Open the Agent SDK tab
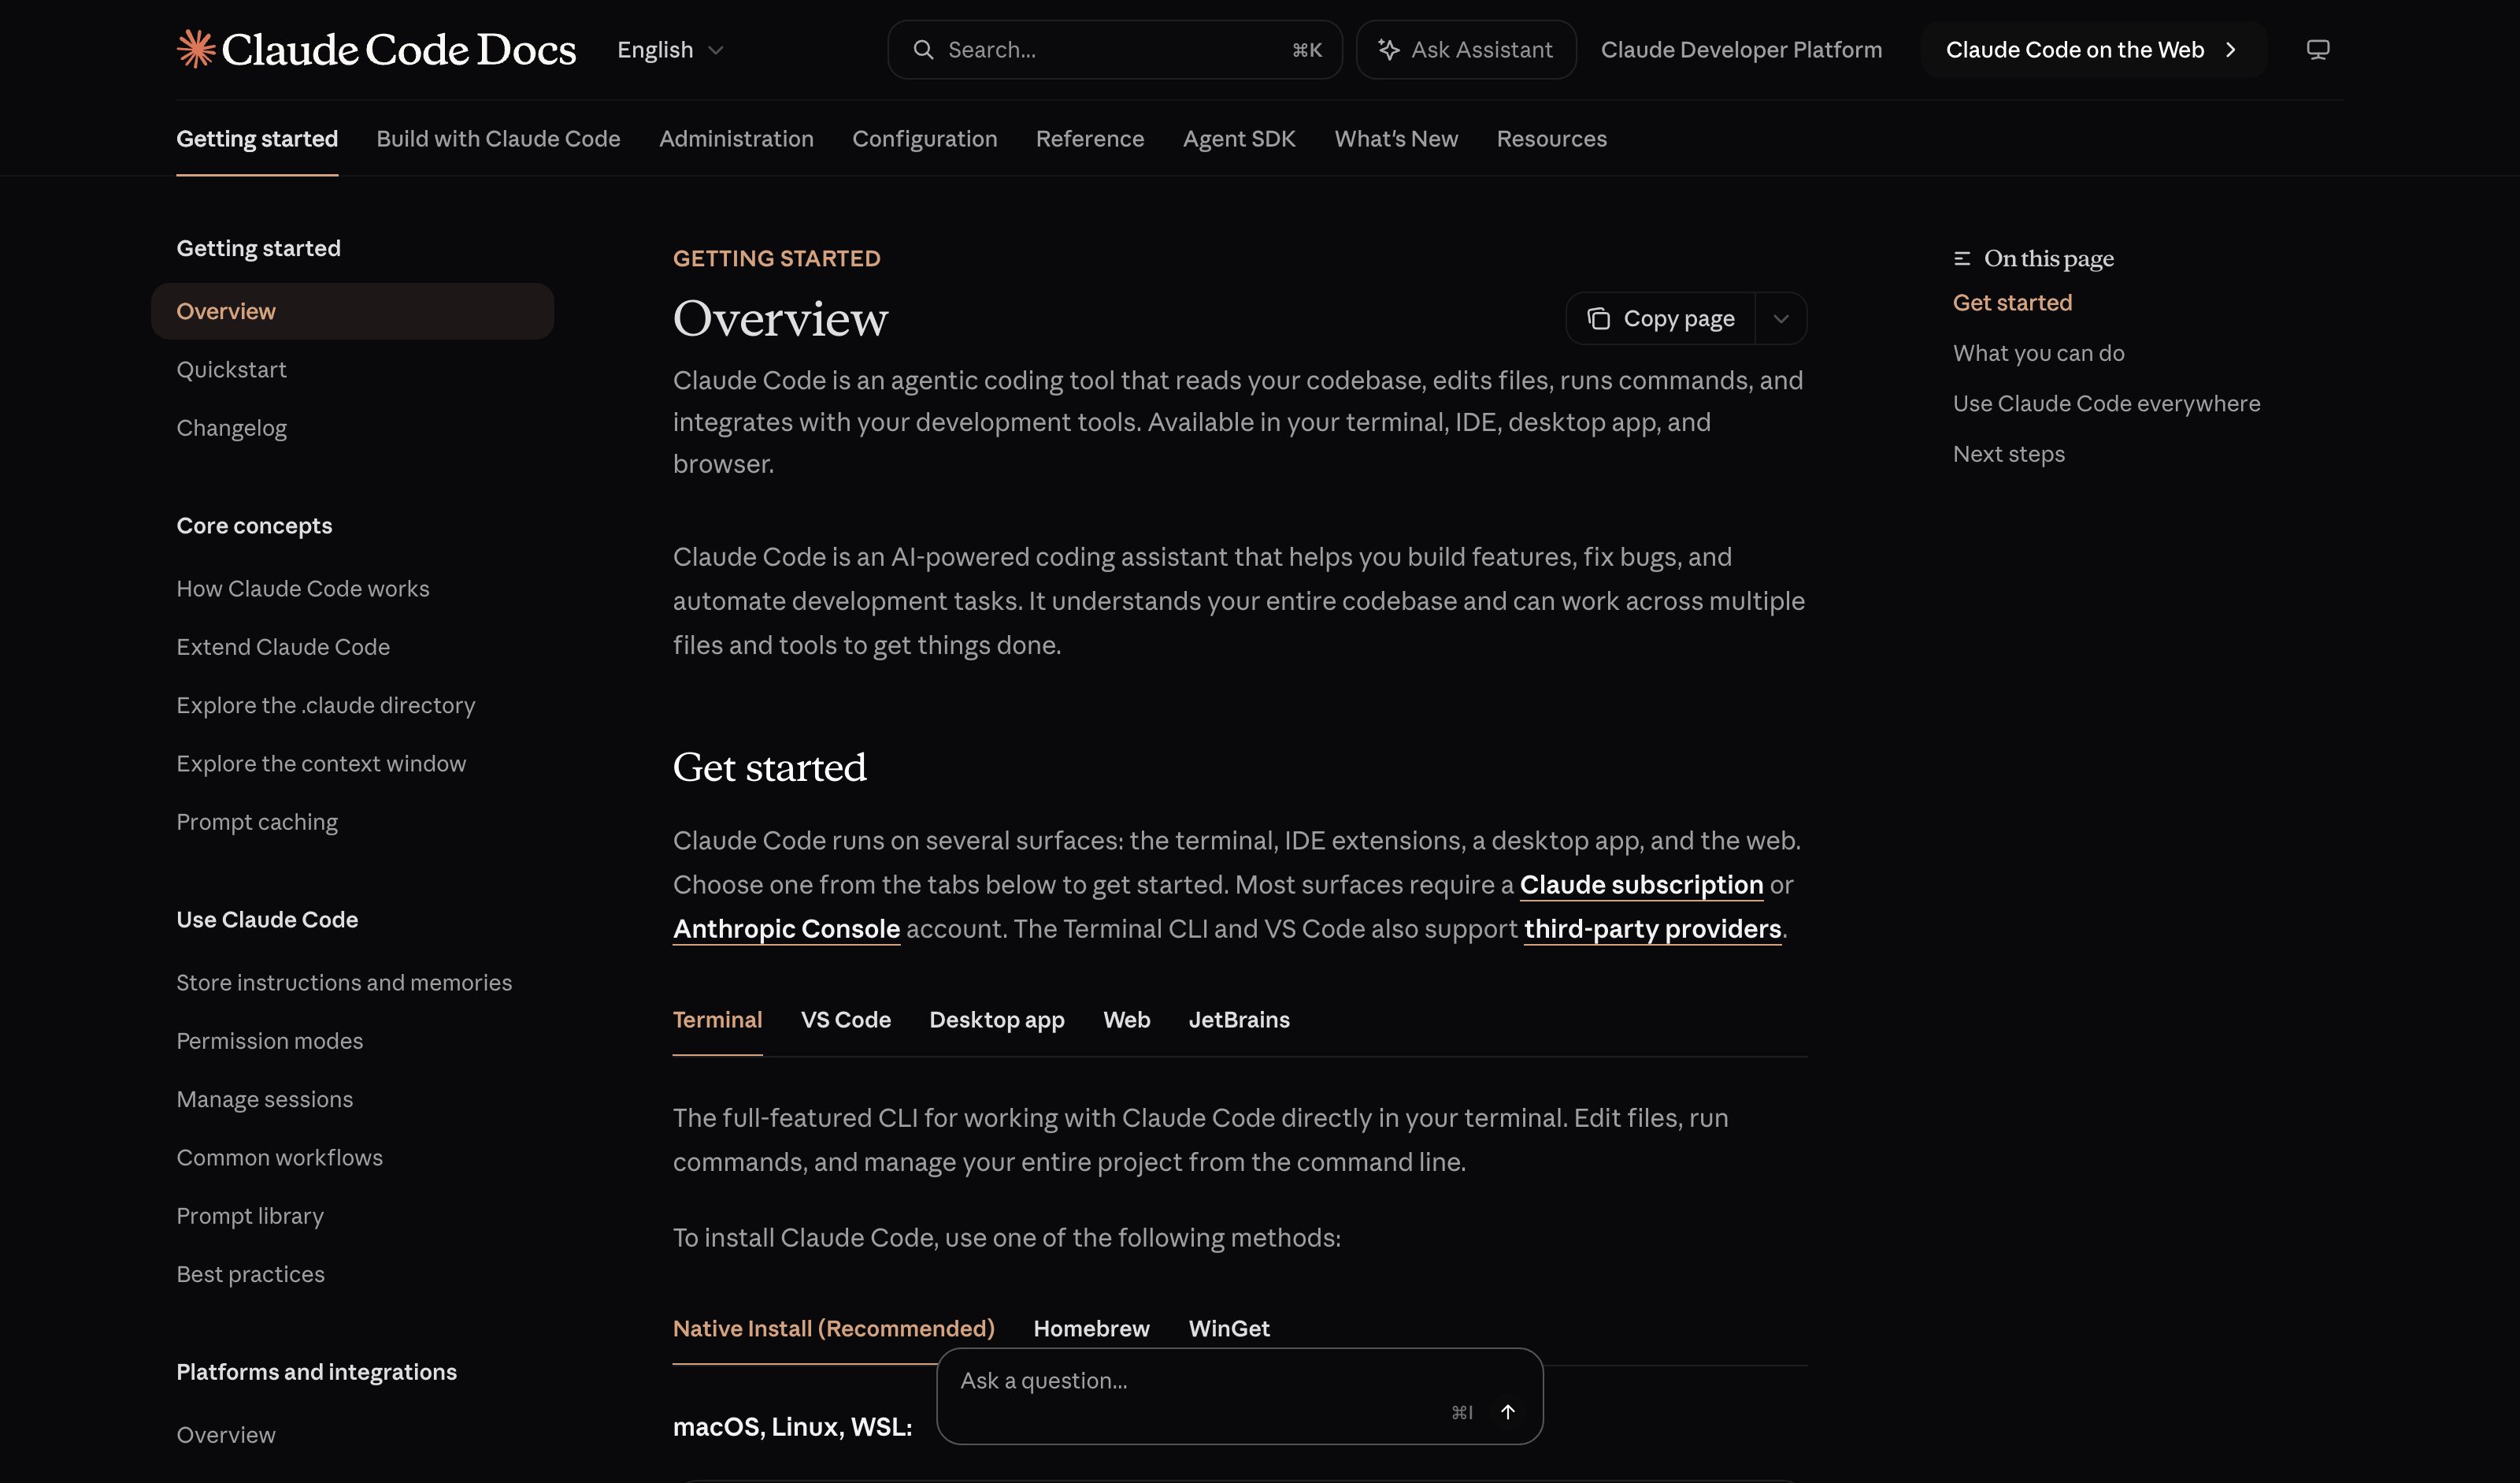2520x1483 pixels. pos(1239,138)
